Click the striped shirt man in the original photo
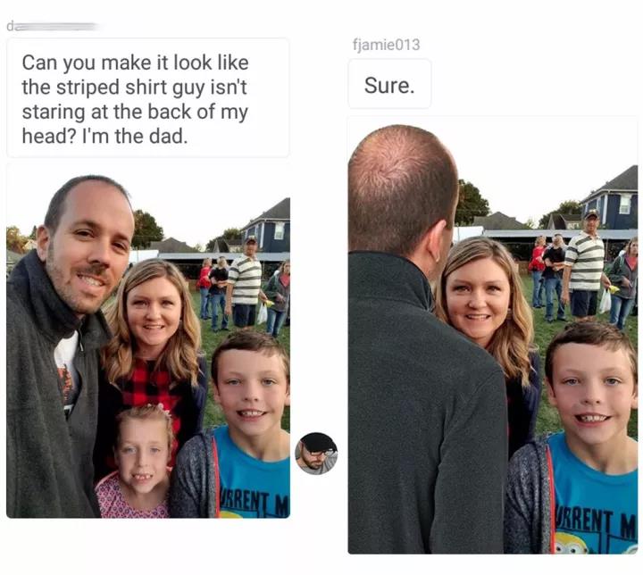This screenshot has width=643, height=575. [x=246, y=282]
